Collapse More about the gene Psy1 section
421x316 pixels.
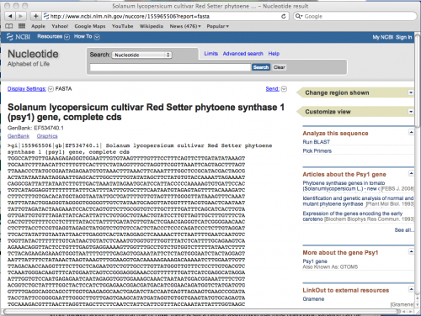tap(411, 251)
